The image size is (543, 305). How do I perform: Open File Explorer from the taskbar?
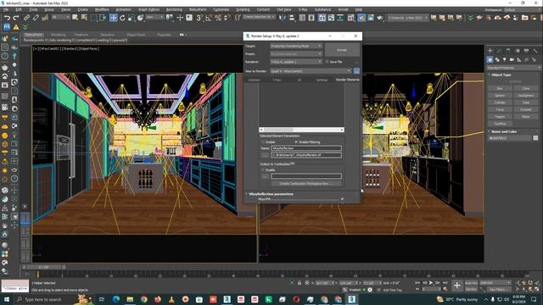(x=130, y=299)
